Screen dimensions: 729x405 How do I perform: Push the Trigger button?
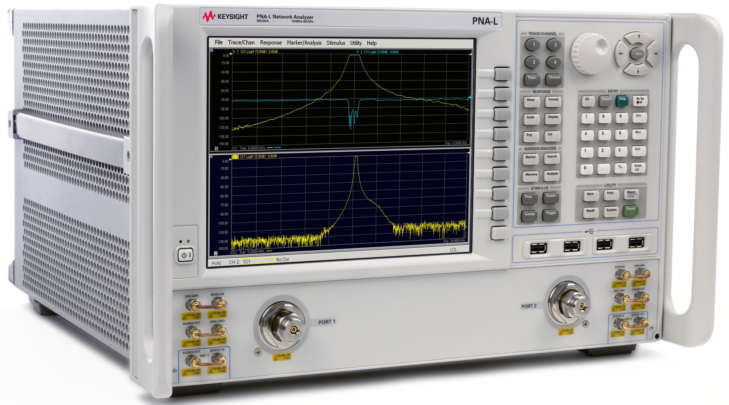click(x=551, y=214)
